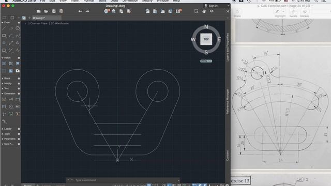Open the WCS coordinate system menu
The image size is (331, 186).
[x=206, y=61]
